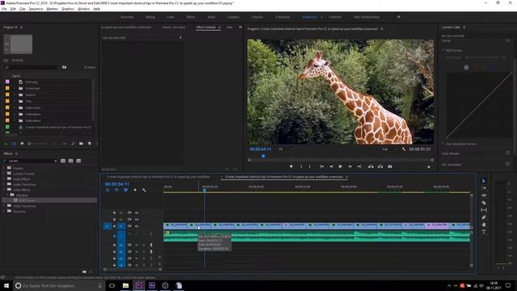
Task: Switch to the Effect Controls tab
Action: [x=206, y=27]
